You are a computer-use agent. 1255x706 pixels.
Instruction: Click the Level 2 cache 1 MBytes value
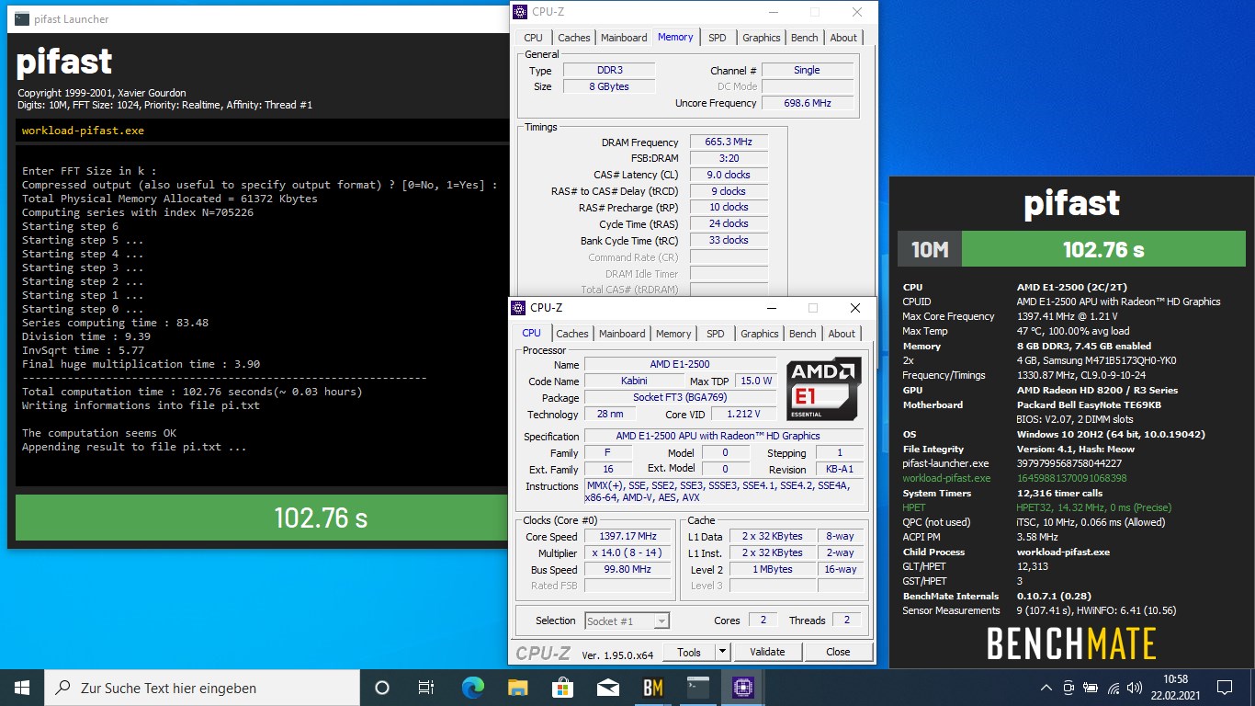tap(774, 570)
